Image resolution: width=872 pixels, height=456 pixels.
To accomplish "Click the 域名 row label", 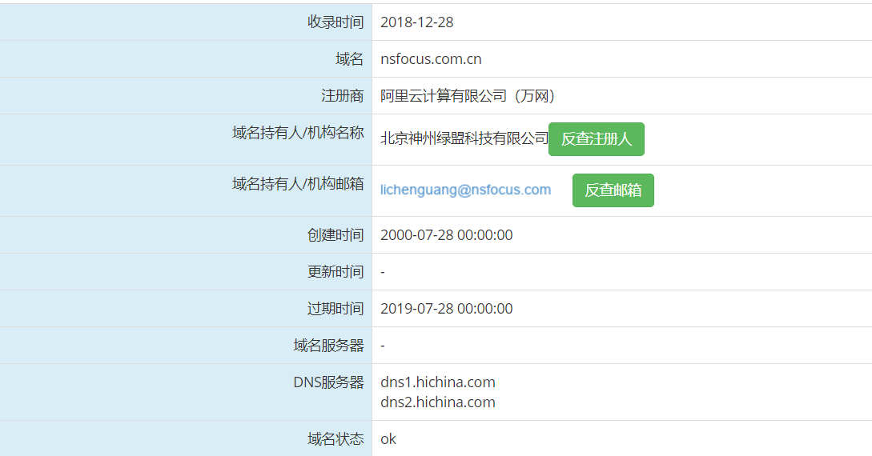I will pos(349,59).
